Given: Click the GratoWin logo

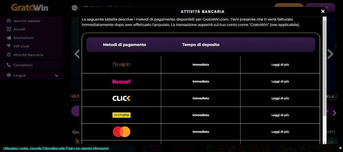Looking at the screenshot, I should (x=29, y=8).
